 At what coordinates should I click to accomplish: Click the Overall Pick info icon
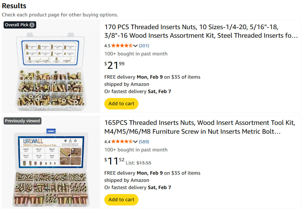32,25
